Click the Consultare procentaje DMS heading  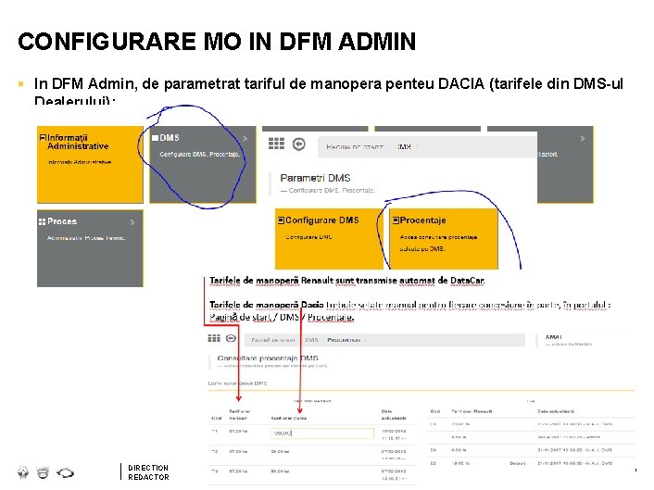pos(268,358)
